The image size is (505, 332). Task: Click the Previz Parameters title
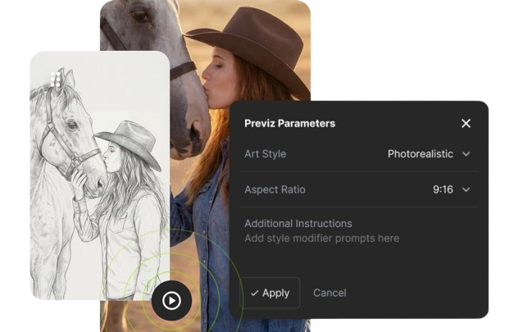[x=289, y=123]
